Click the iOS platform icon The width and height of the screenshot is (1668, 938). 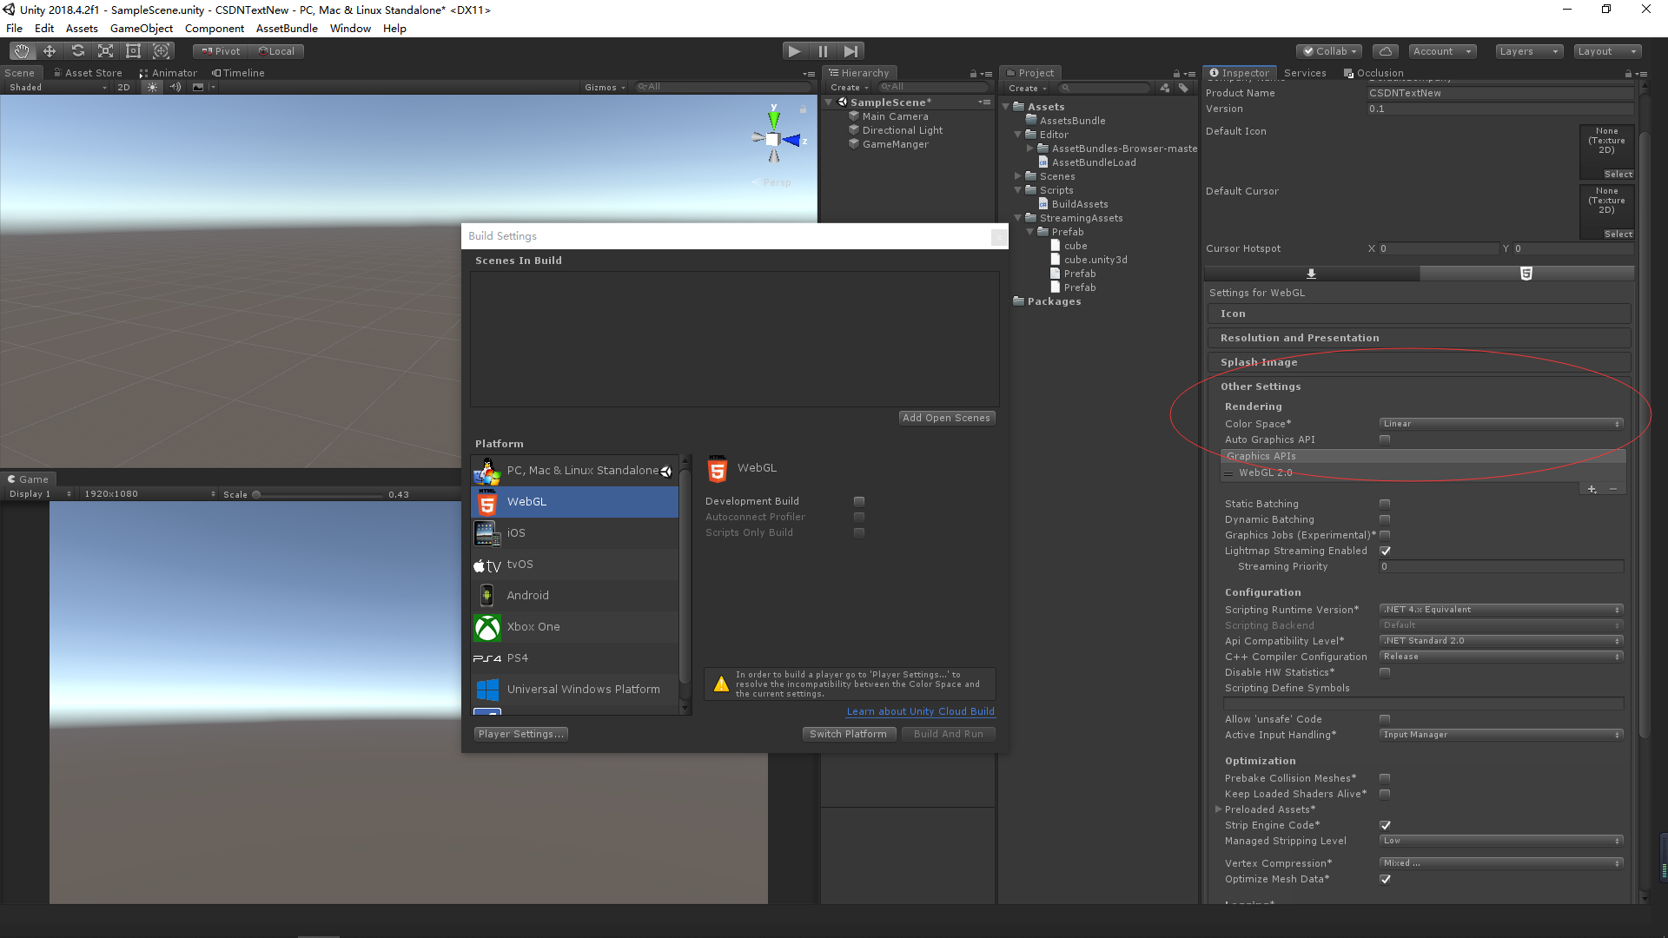(487, 533)
